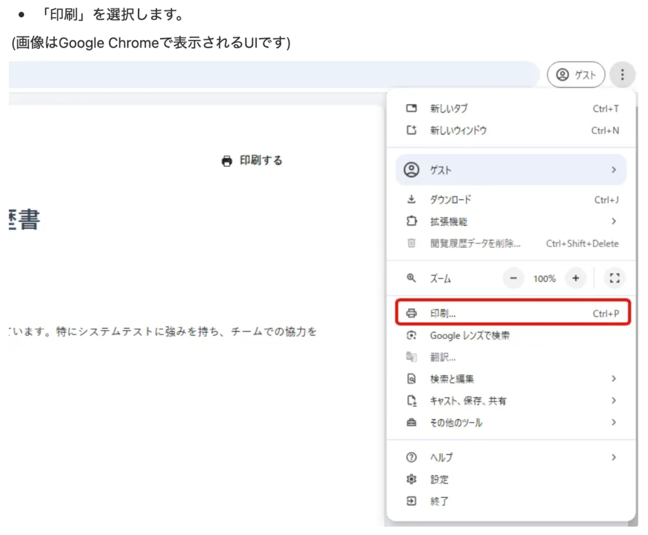Click the help question mark icon
648x535 pixels.
pyautogui.click(x=411, y=457)
